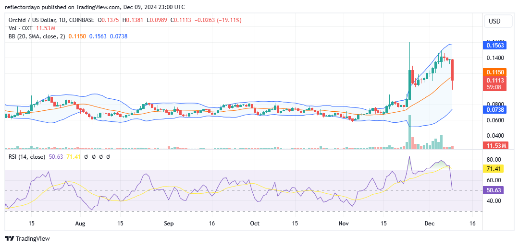The width and height of the screenshot is (519, 247).
Task: Click the 0.0400 price axis tick
Action: (495, 136)
